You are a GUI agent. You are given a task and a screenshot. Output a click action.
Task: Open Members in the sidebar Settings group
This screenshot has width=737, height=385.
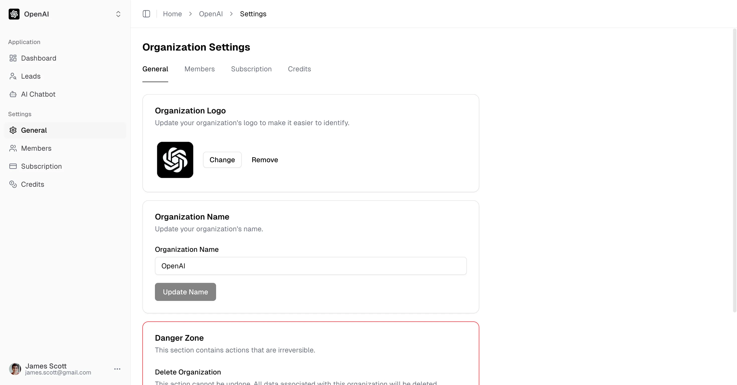pos(65,148)
